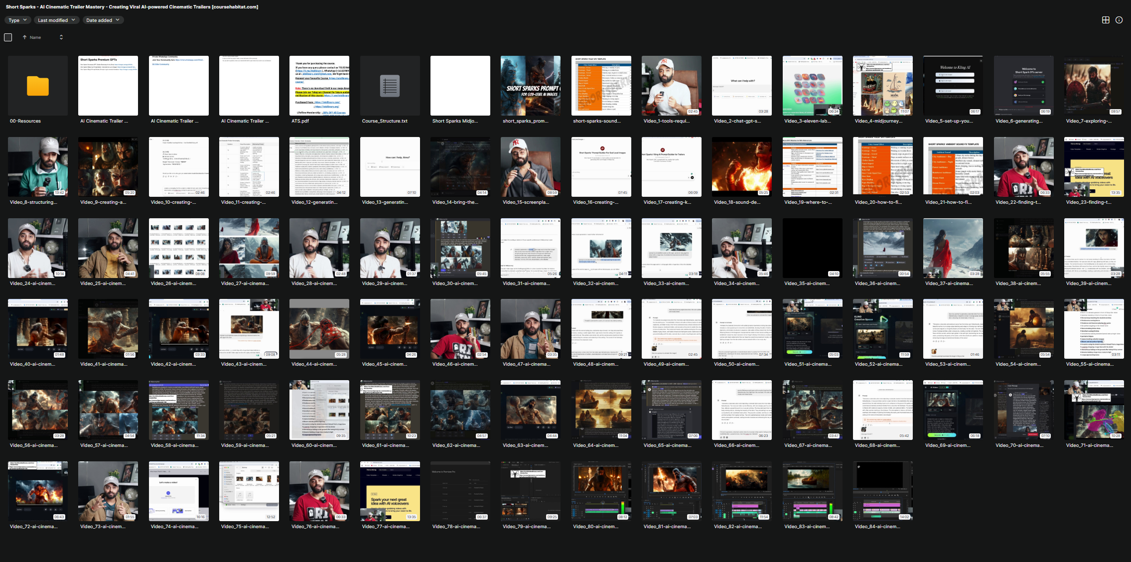1131x562 pixels.
Task: Sort by the Name column header
Action: pos(35,37)
